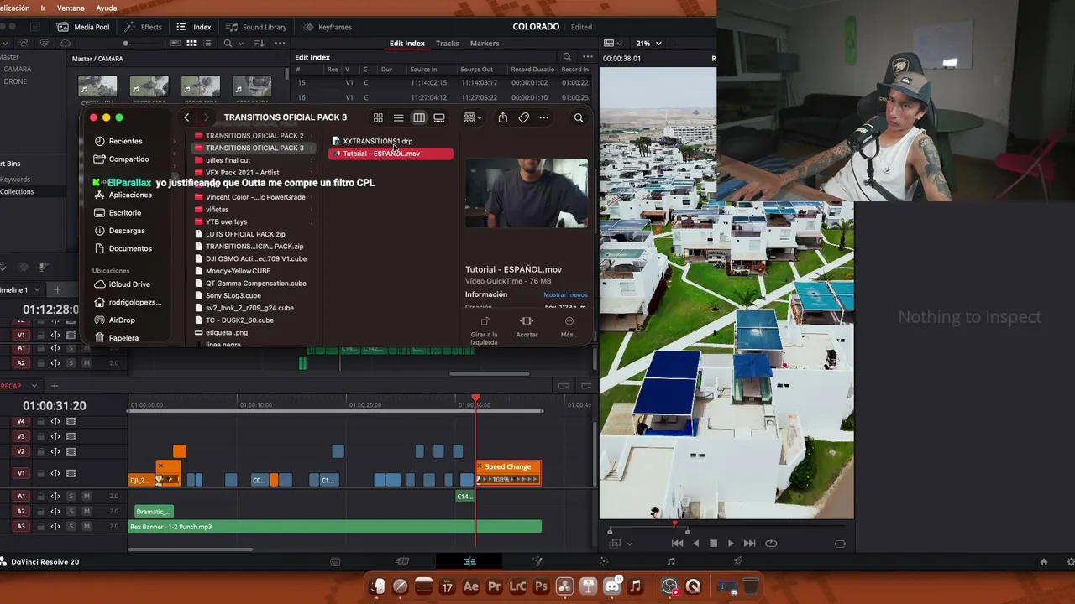Expand the VFX Pack 2021 - Artlist folder

point(312,173)
